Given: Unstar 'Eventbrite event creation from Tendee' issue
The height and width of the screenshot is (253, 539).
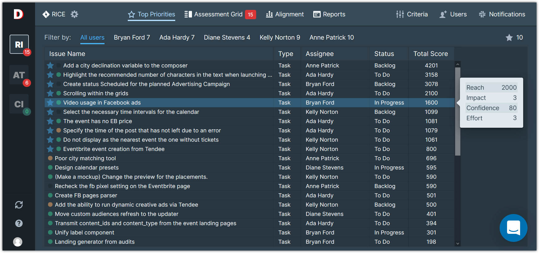Looking at the screenshot, I should (x=50, y=149).
